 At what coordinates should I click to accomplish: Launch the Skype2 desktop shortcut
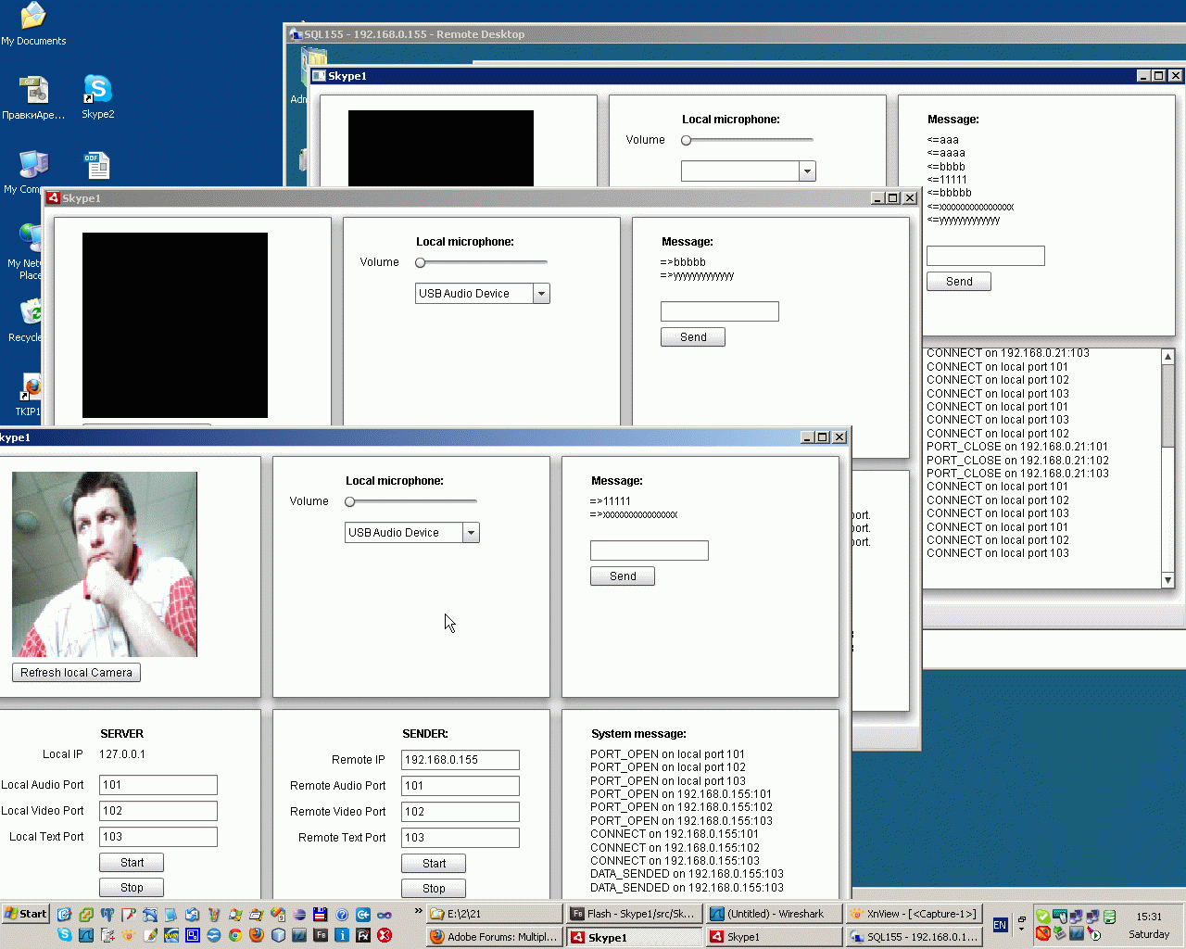pyautogui.click(x=97, y=97)
